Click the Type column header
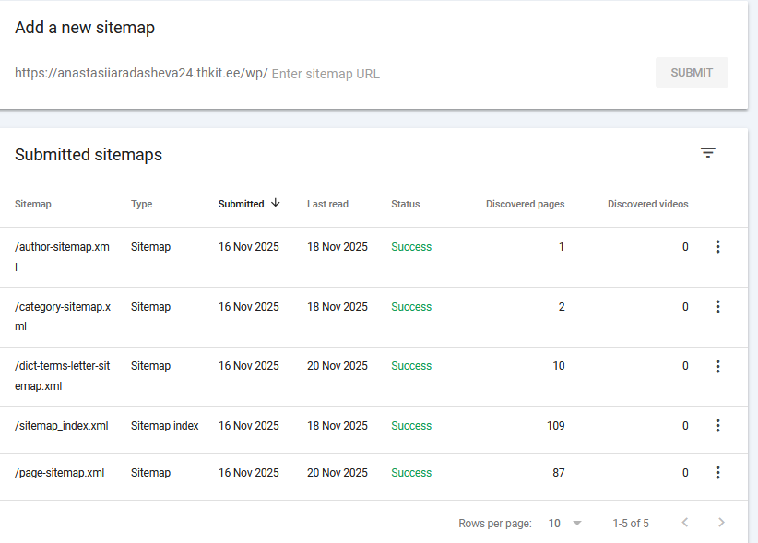This screenshot has width=758, height=543. (x=141, y=205)
